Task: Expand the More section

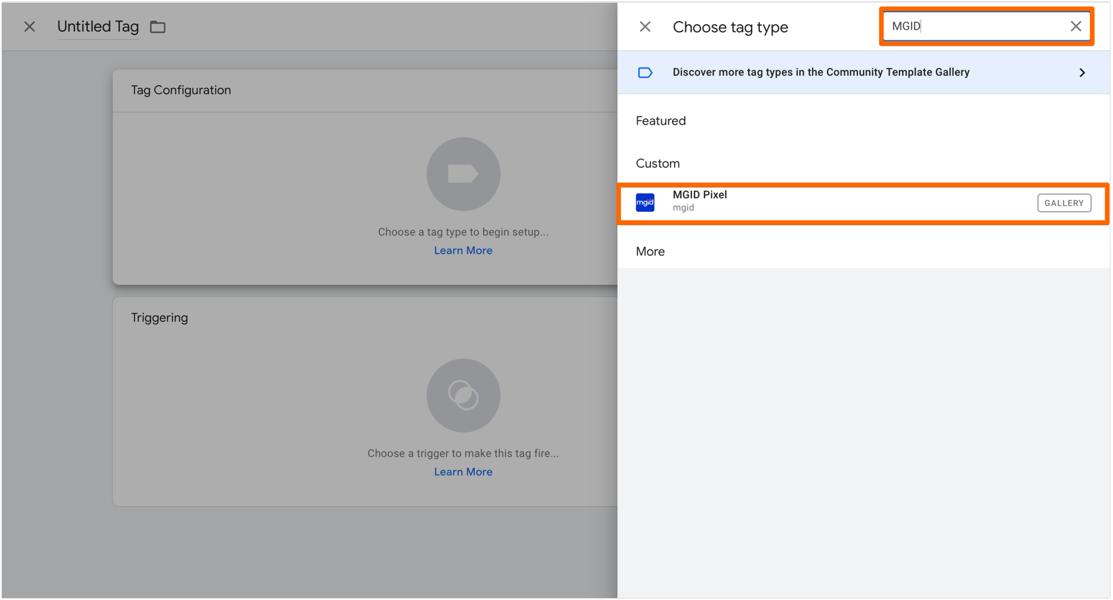Action: pos(650,251)
